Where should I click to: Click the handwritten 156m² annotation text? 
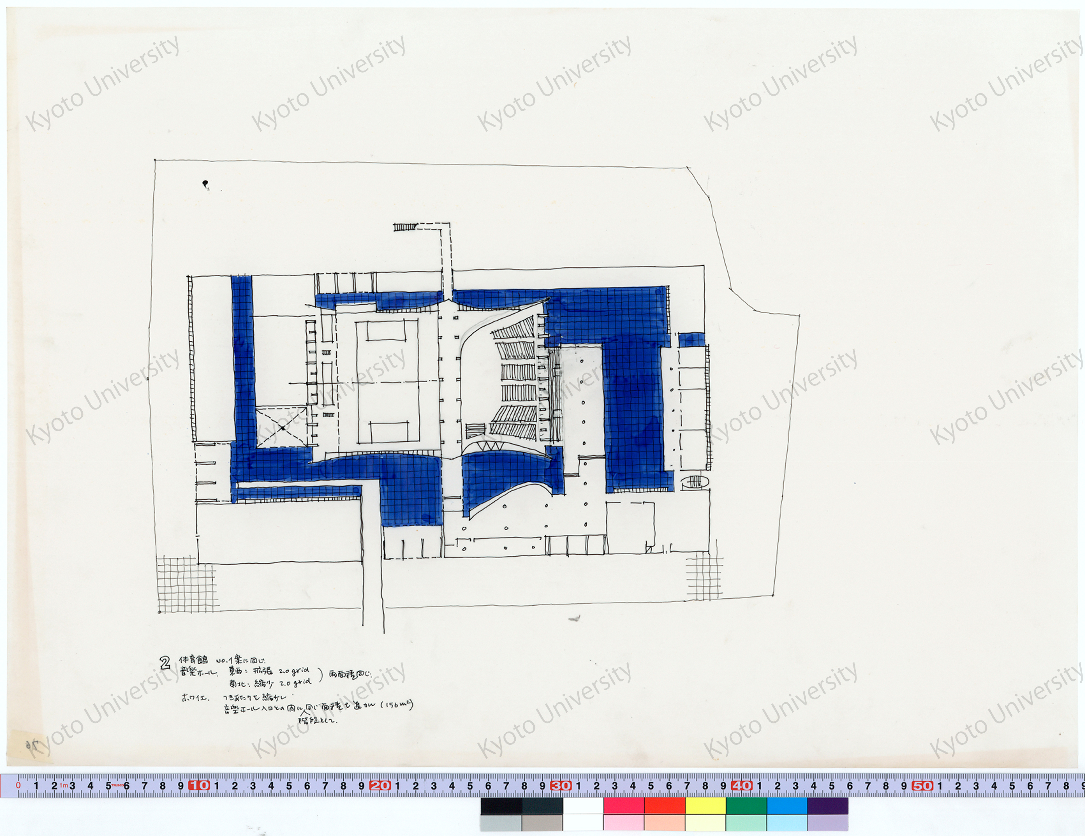[x=396, y=705]
